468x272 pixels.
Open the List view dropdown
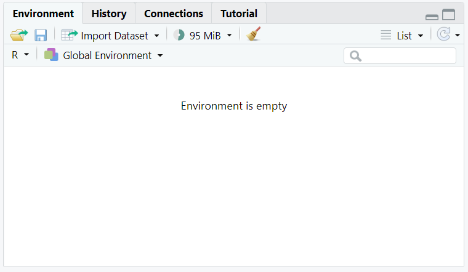tap(421, 36)
